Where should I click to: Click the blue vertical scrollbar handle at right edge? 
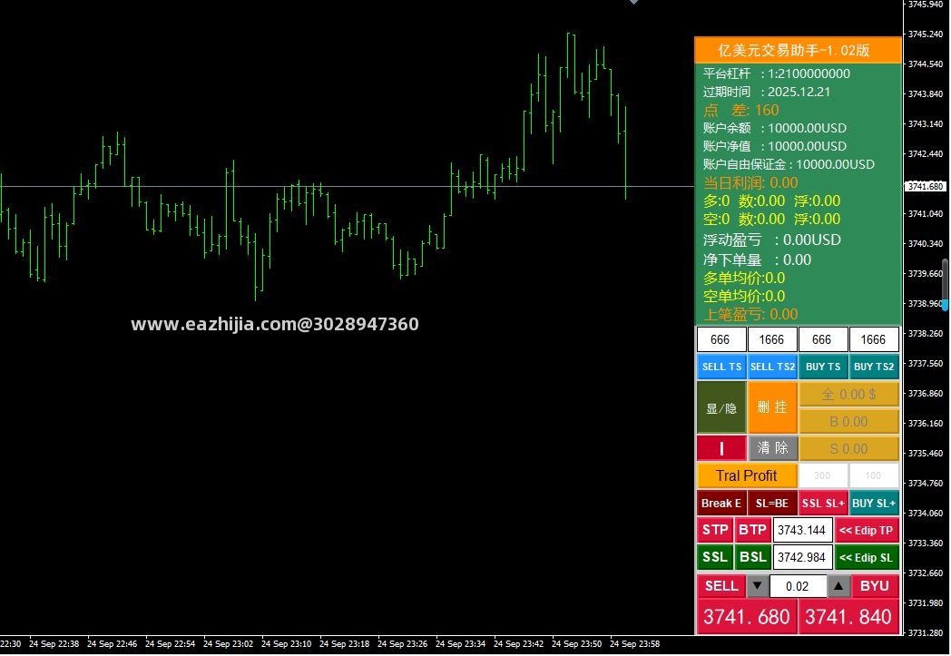click(945, 304)
